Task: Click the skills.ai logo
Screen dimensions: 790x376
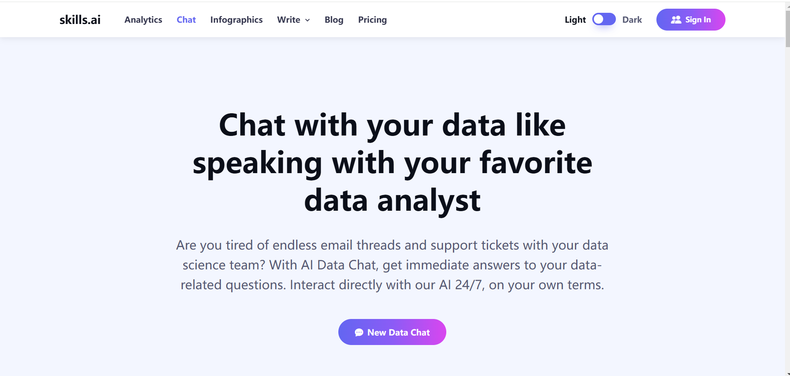Action: tap(80, 20)
